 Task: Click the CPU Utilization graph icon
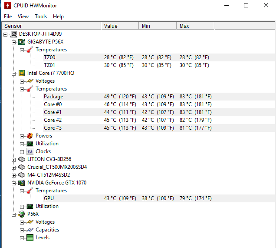30,144
